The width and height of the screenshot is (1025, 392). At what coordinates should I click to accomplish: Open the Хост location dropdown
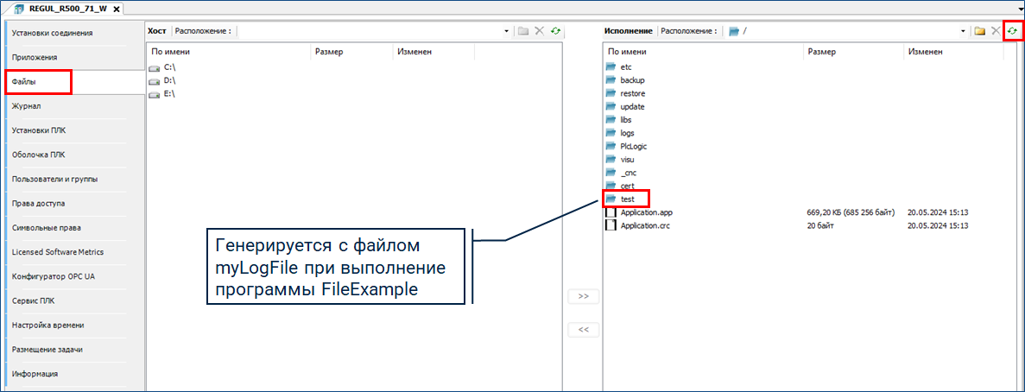(507, 31)
